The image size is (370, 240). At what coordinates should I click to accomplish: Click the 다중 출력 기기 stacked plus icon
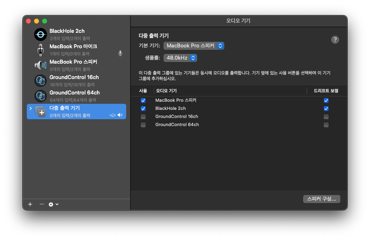41,111
